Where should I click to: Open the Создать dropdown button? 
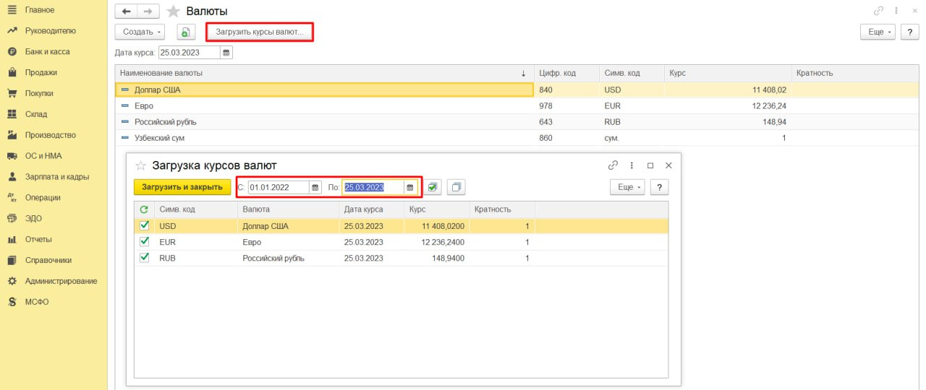point(140,32)
